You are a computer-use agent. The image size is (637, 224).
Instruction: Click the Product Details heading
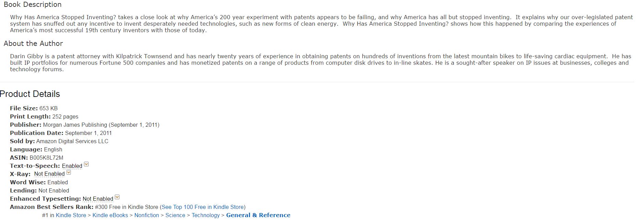(x=30, y=94)
